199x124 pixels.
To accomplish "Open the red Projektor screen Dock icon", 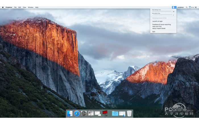I will 105,113.
